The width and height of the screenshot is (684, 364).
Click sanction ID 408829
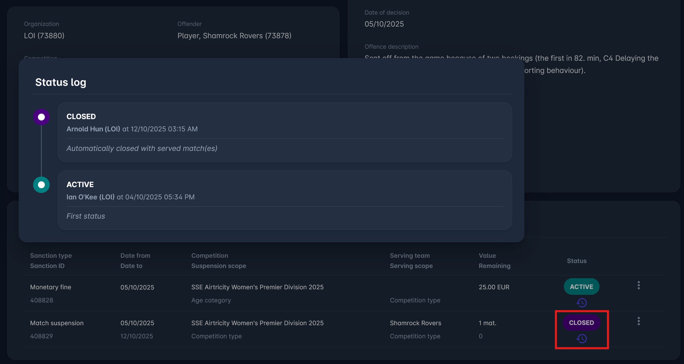[x=42, y=336]
